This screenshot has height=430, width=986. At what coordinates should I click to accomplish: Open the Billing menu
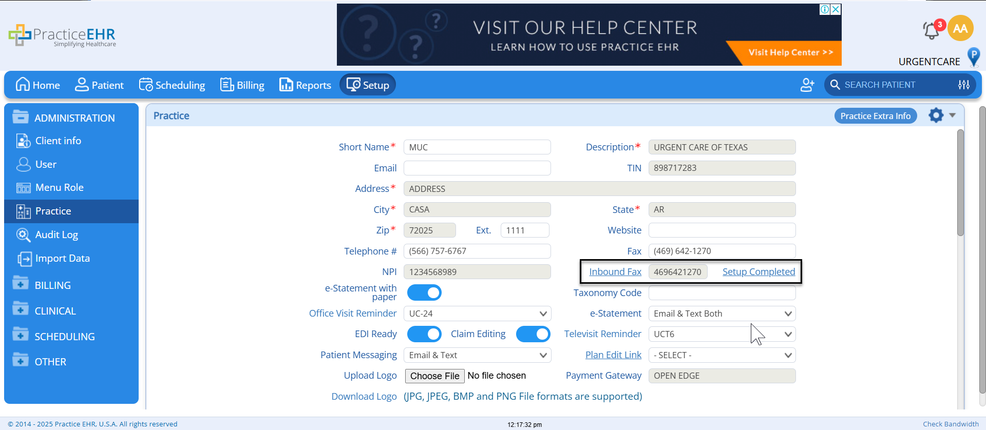click(242, 85)
